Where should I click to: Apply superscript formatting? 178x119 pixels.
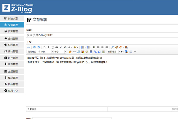coord(61,47)
